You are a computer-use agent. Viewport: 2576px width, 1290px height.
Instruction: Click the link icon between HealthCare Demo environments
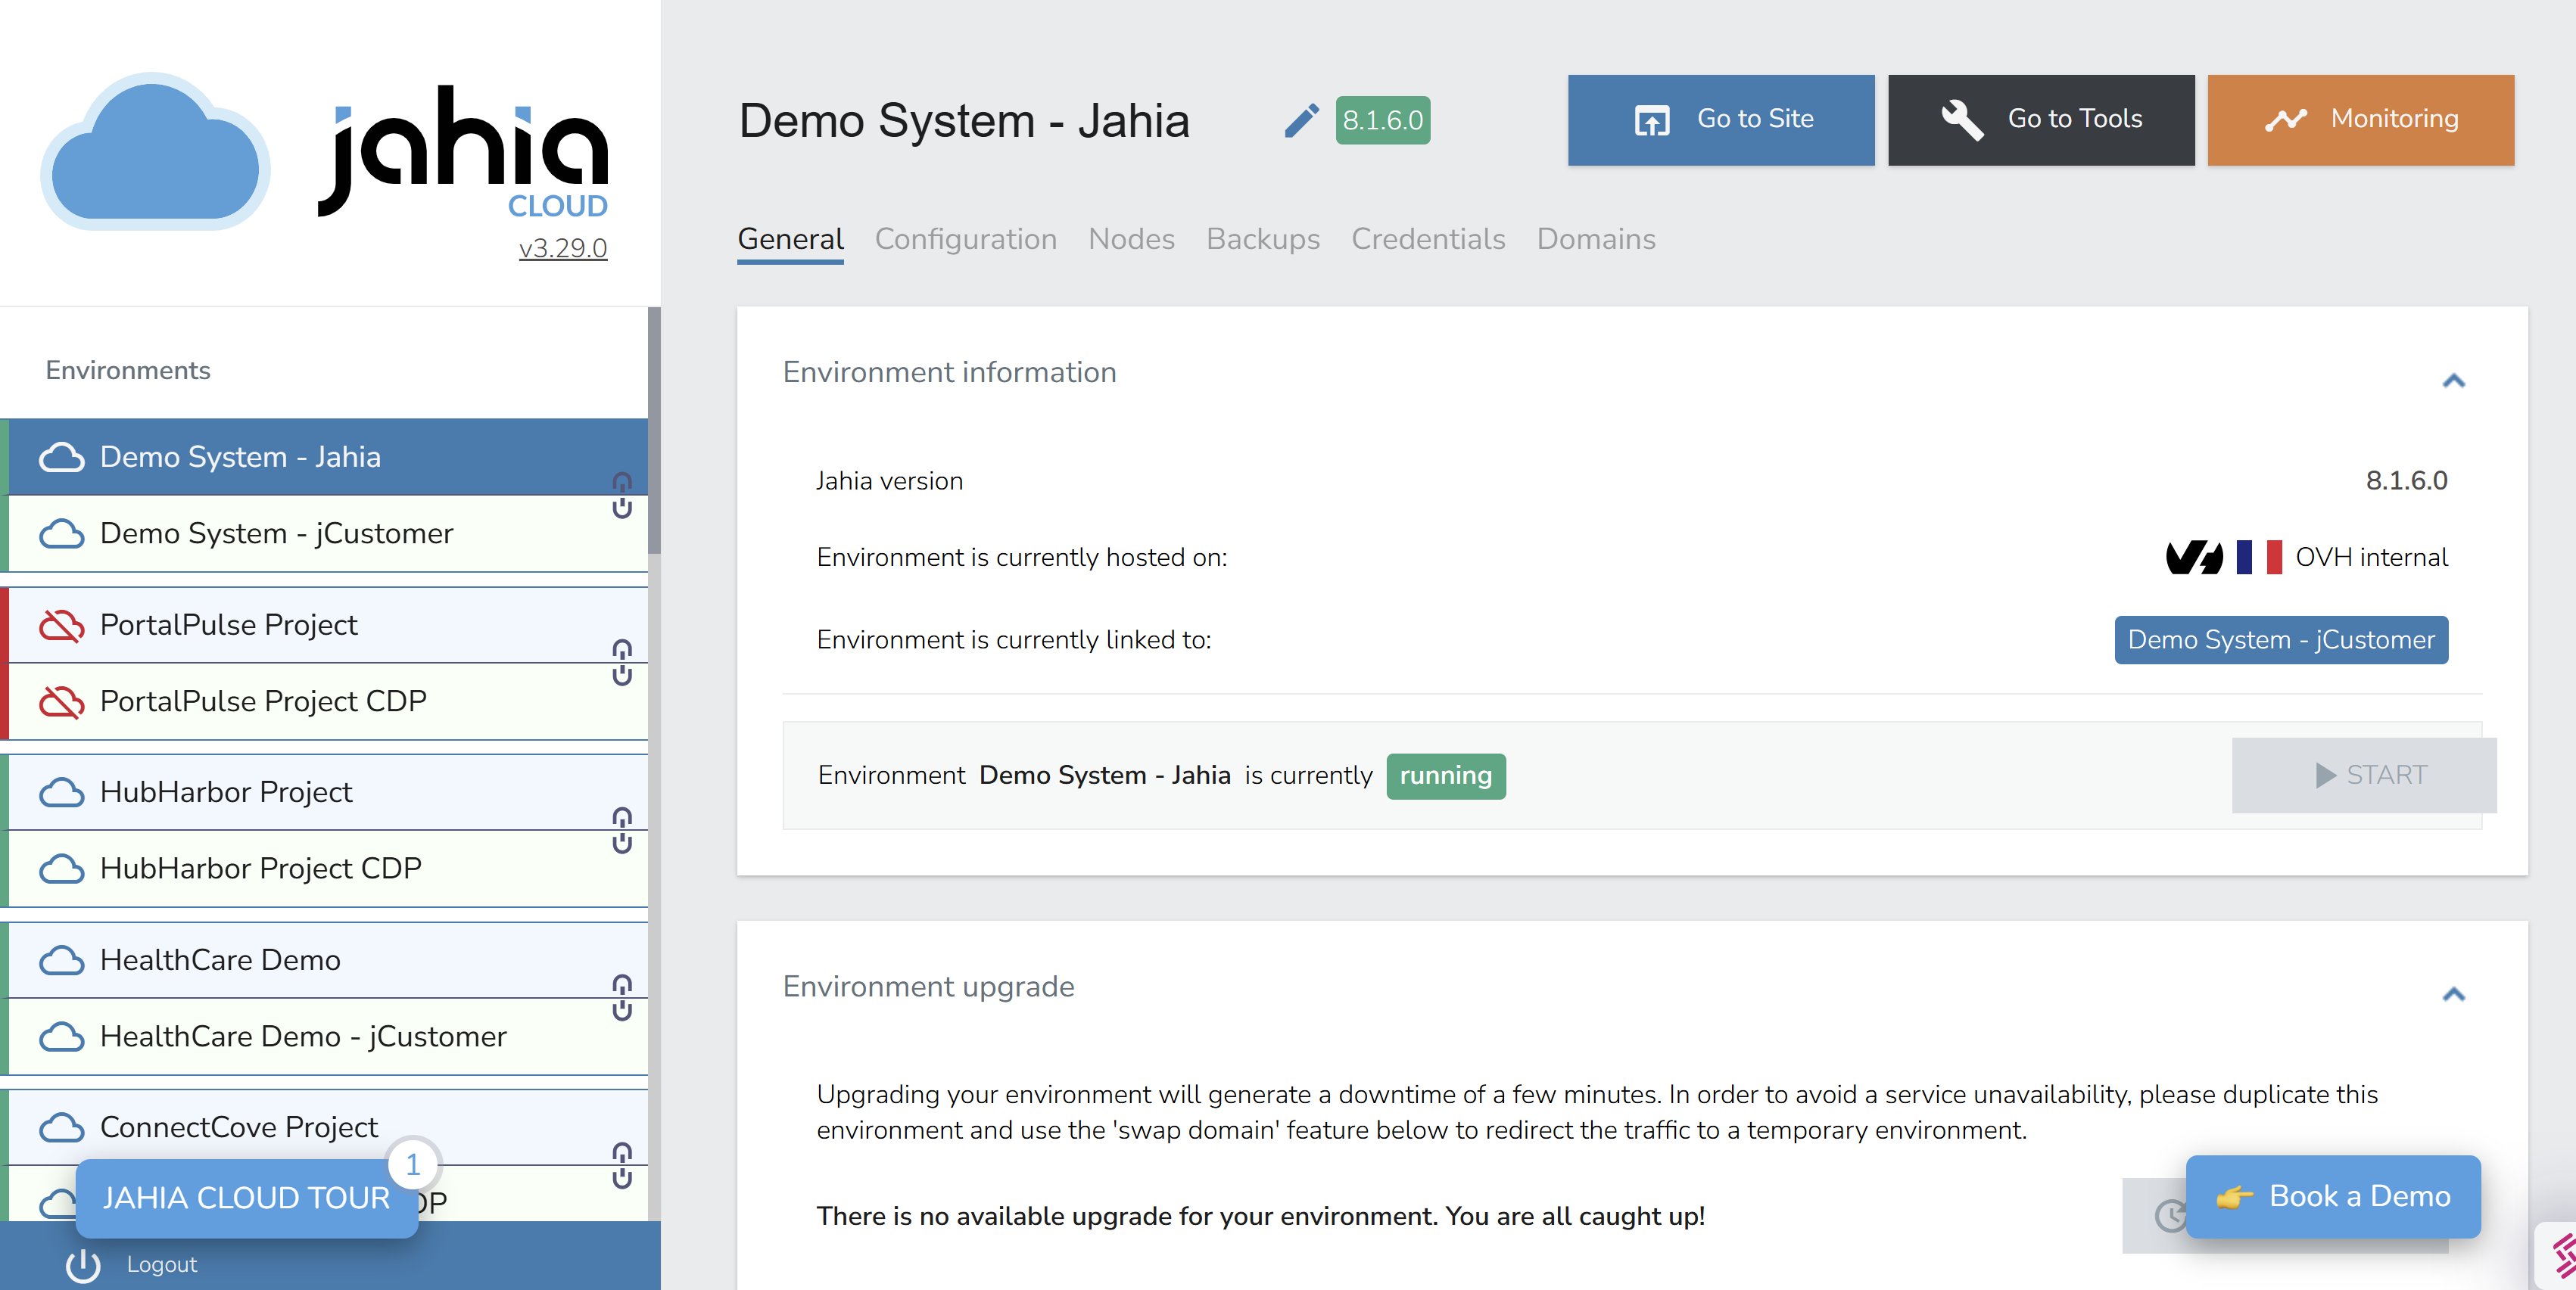[x=622, y=997]
